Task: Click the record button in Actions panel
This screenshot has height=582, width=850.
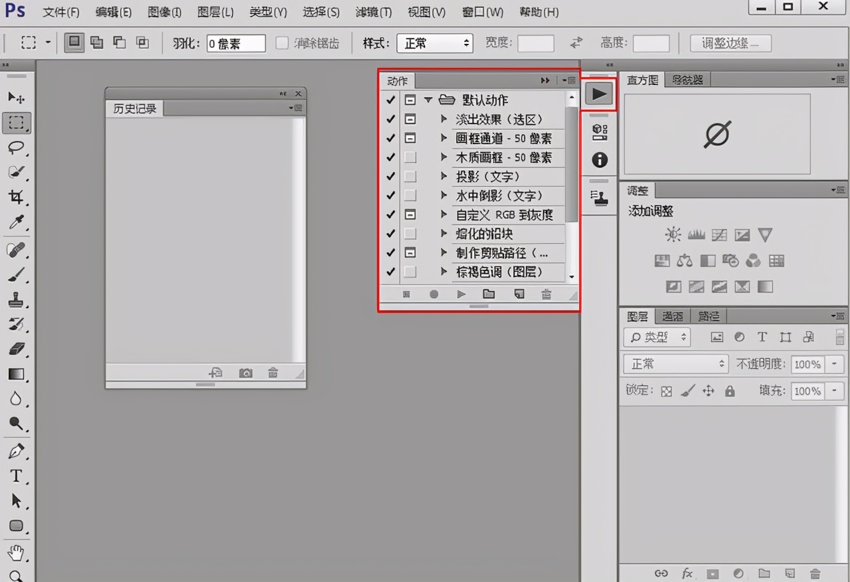Action: click(434, 294)
